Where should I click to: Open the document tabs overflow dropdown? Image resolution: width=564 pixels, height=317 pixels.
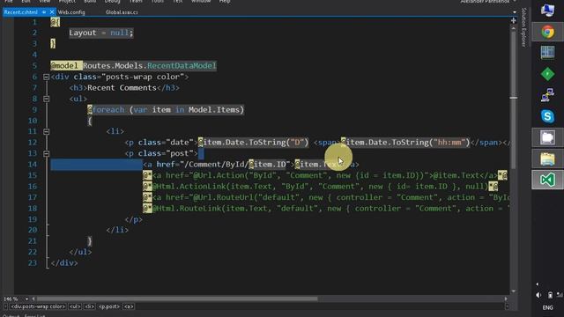(515, 12)
